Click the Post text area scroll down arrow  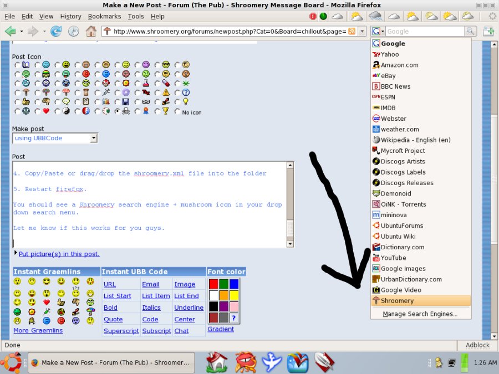(290, 244)
